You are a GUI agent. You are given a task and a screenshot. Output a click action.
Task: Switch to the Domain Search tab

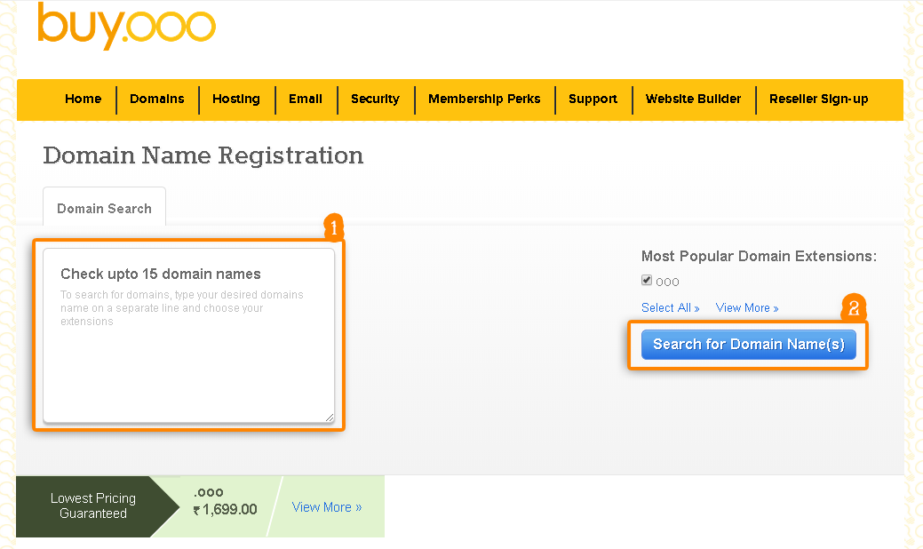(104, 209)
